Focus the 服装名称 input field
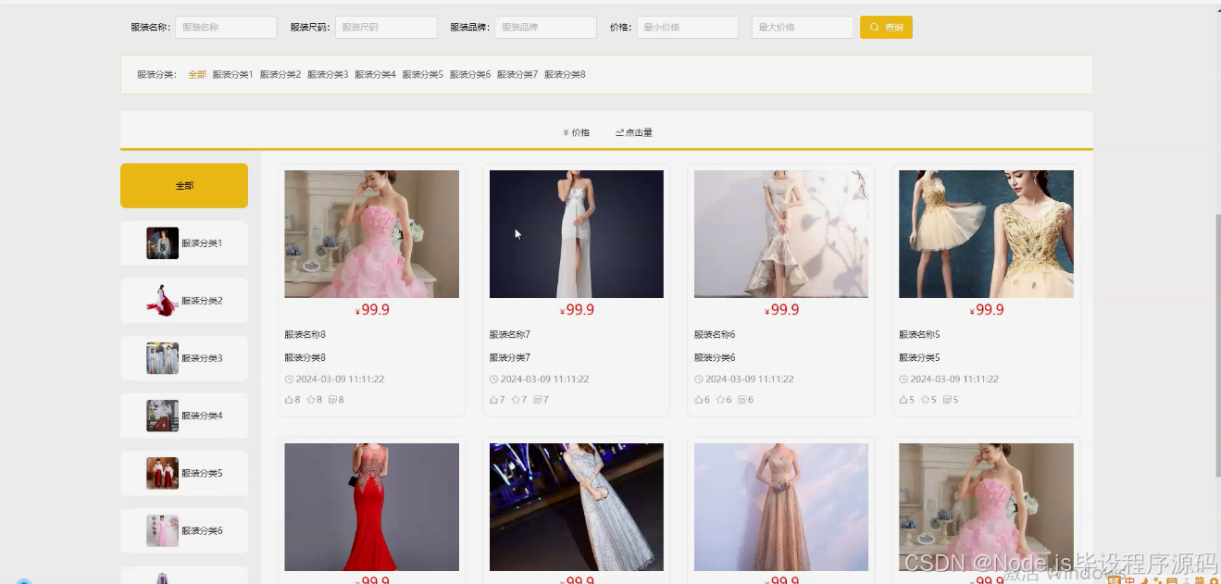This screenshot has width=1221, height=584. [x=226, y=28]
